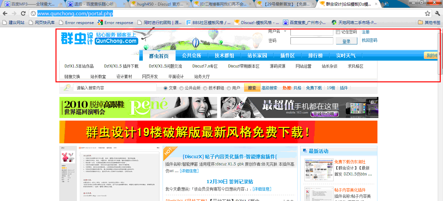
Task: Click the 用户名 input field
Action: pyautogui.click(x=312, y=32)
